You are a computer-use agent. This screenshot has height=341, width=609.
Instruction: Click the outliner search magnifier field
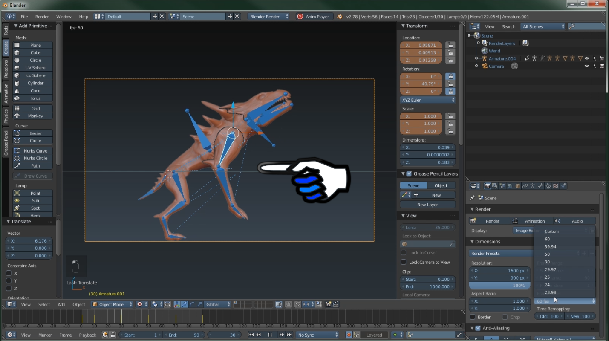click(586, 26)
